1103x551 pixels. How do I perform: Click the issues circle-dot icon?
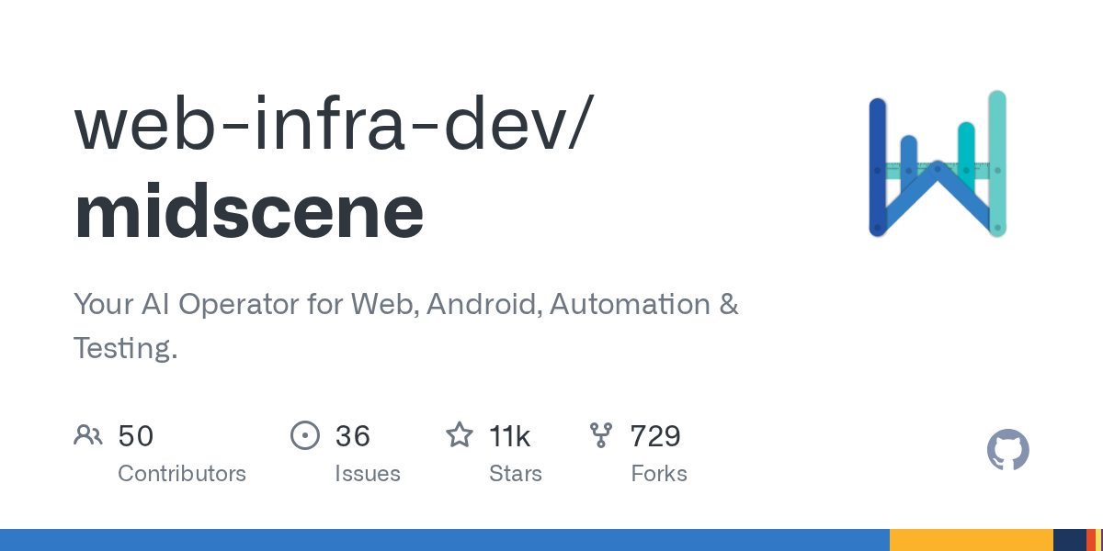pos(304,435)
